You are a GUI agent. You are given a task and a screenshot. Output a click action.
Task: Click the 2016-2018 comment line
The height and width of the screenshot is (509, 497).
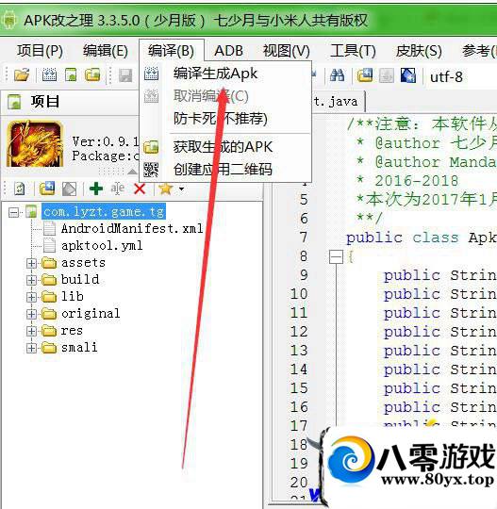pos(407,180)
